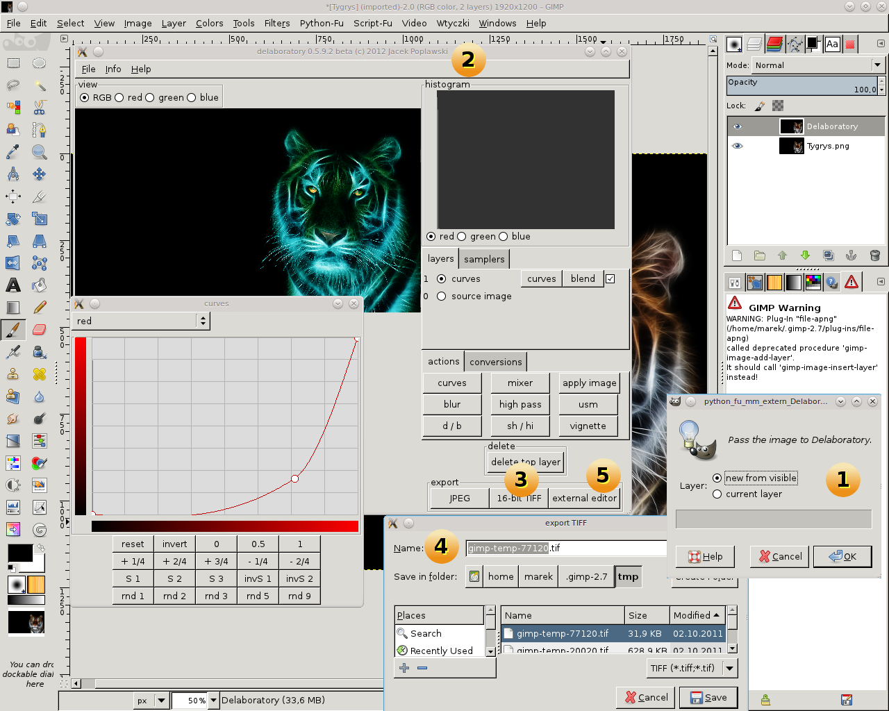Select the Heal bandage tool
Image resolution: width=889 pixels, height=711 pixels.
pyautogui.click(x=40, y=374)
